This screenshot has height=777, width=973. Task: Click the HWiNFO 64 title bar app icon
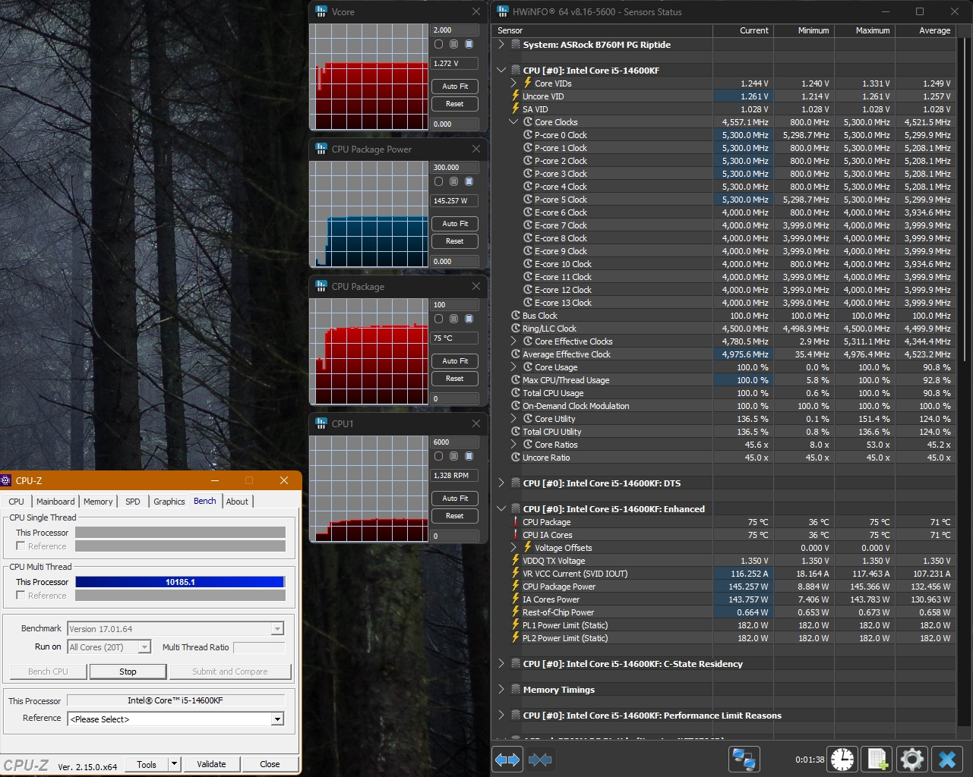tap(503, 12)
